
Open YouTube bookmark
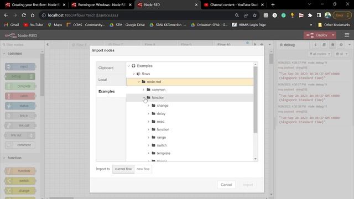tap(33, 25)
